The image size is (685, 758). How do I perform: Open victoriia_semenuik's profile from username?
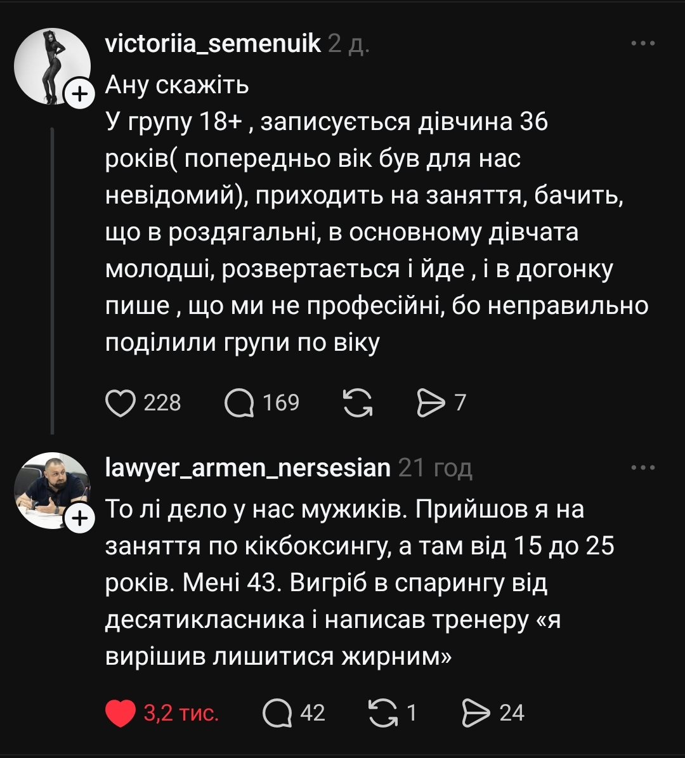212,44
